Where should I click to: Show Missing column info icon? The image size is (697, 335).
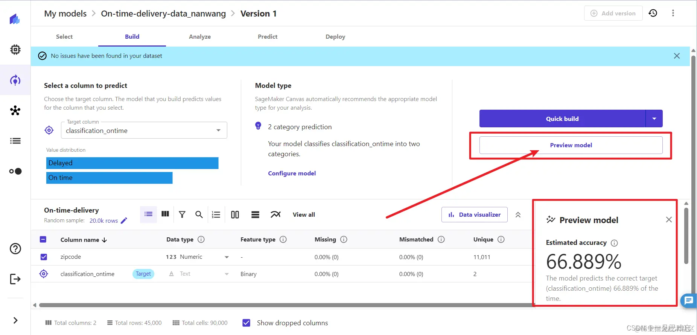344,240
